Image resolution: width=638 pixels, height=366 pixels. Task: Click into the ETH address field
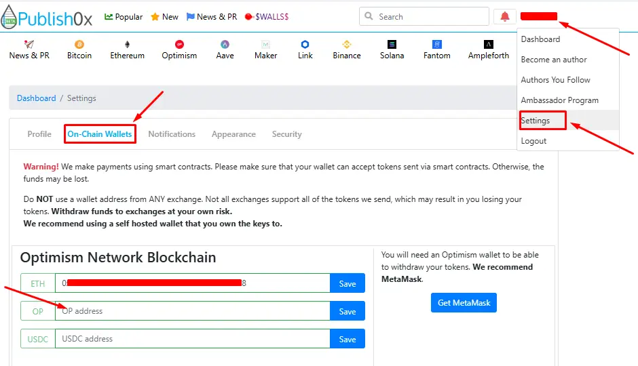pyautogui.click(x=193, y=283)
